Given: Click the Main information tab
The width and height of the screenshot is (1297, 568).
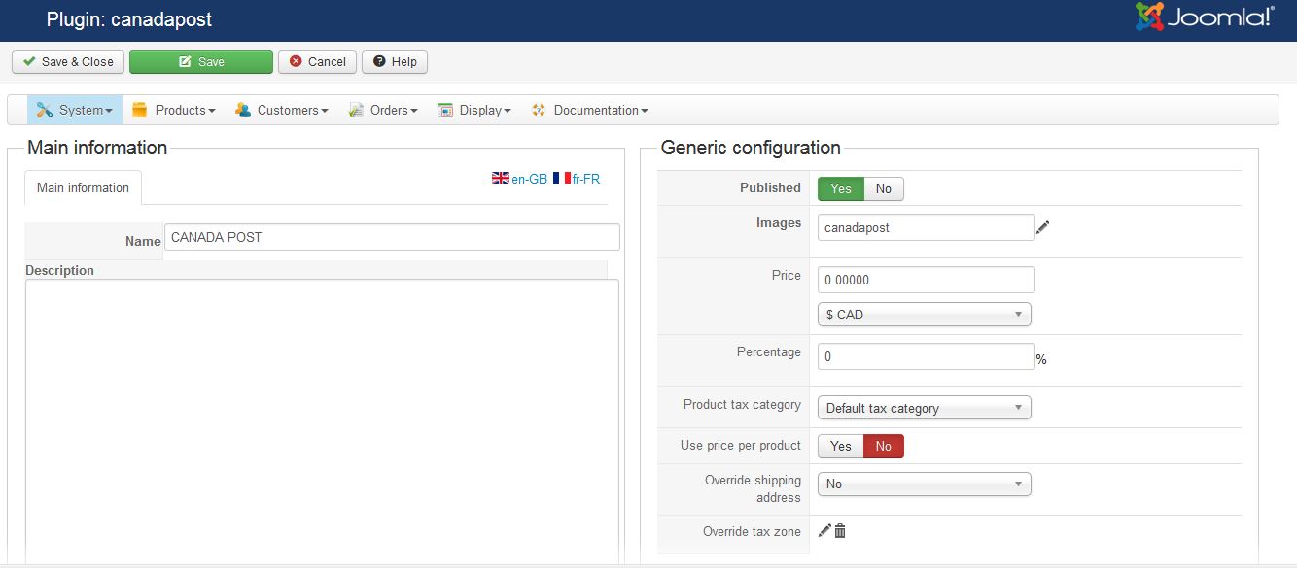Looking at the screenshot, I should (x=83, y=187).
